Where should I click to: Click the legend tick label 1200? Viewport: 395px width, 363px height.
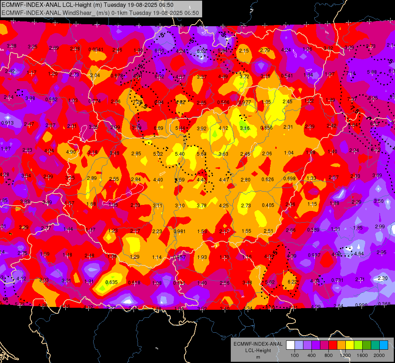345,355
